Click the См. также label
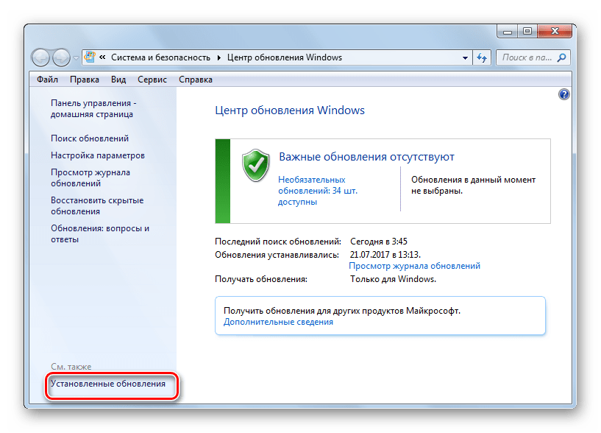Image resolution: width=601 pixels, height=433 pixels. (x=71, y=367)
